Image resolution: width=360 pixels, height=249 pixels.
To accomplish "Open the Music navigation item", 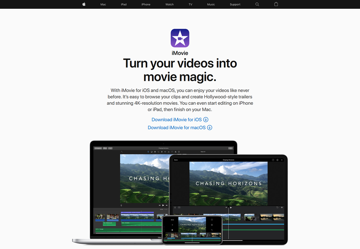I will pyautogui.click(x=211, y=4).
